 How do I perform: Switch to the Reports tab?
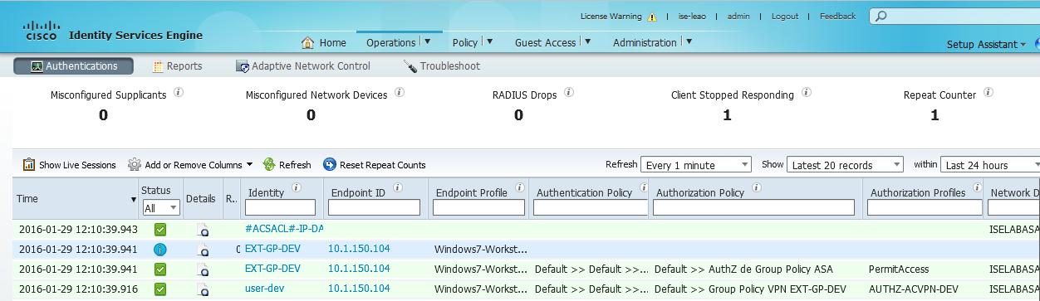[177, 66]
